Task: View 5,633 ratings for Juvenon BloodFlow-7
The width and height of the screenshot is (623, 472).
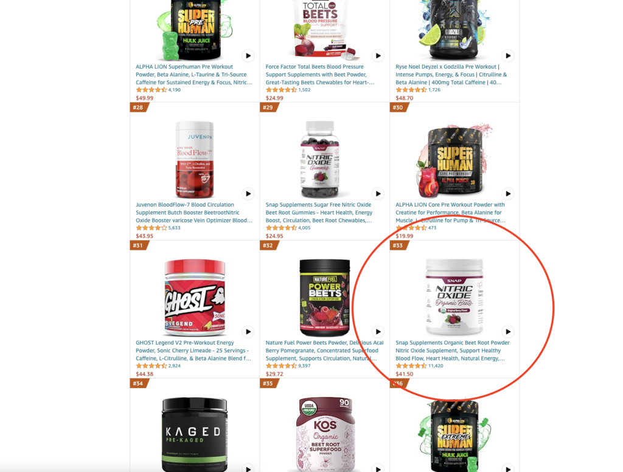Action: [174, 228]
